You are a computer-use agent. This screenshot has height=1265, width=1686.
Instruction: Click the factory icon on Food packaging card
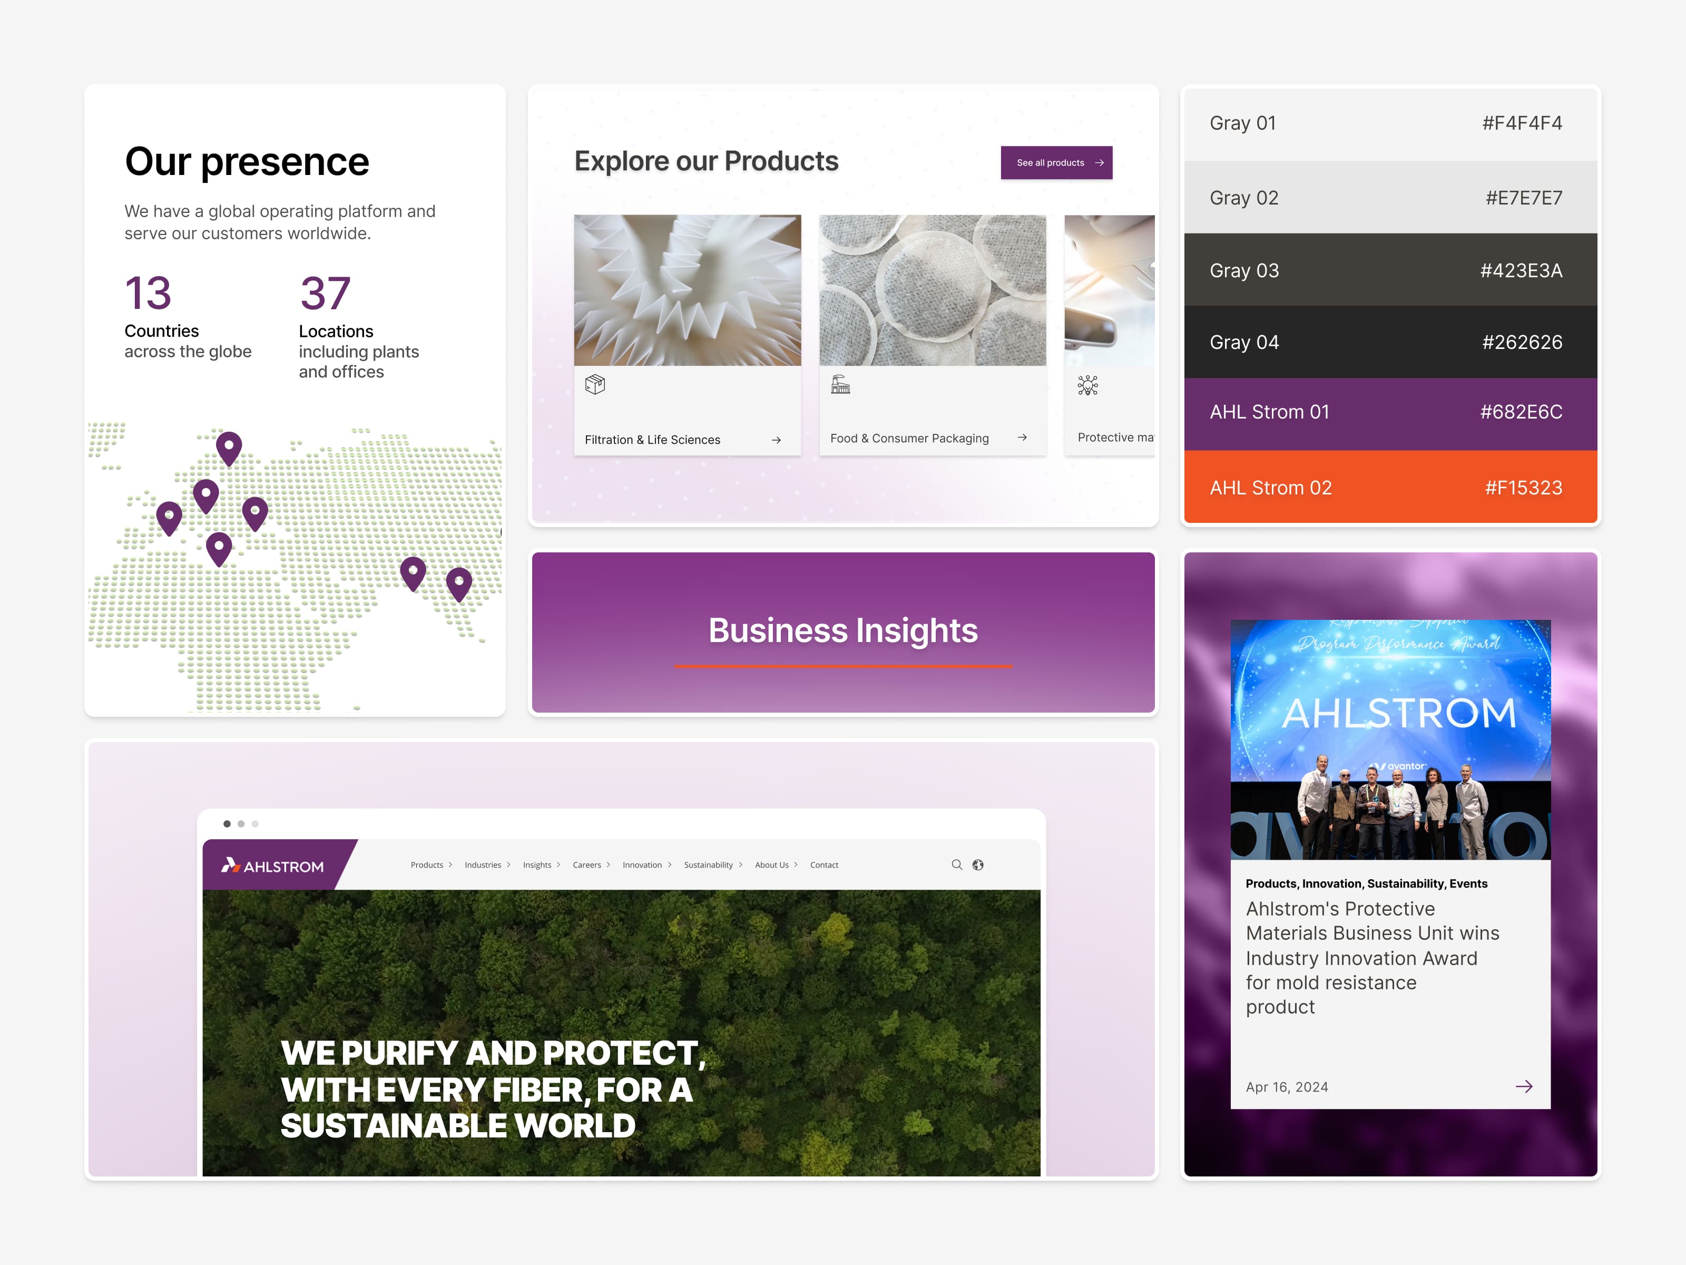point(840,384)
